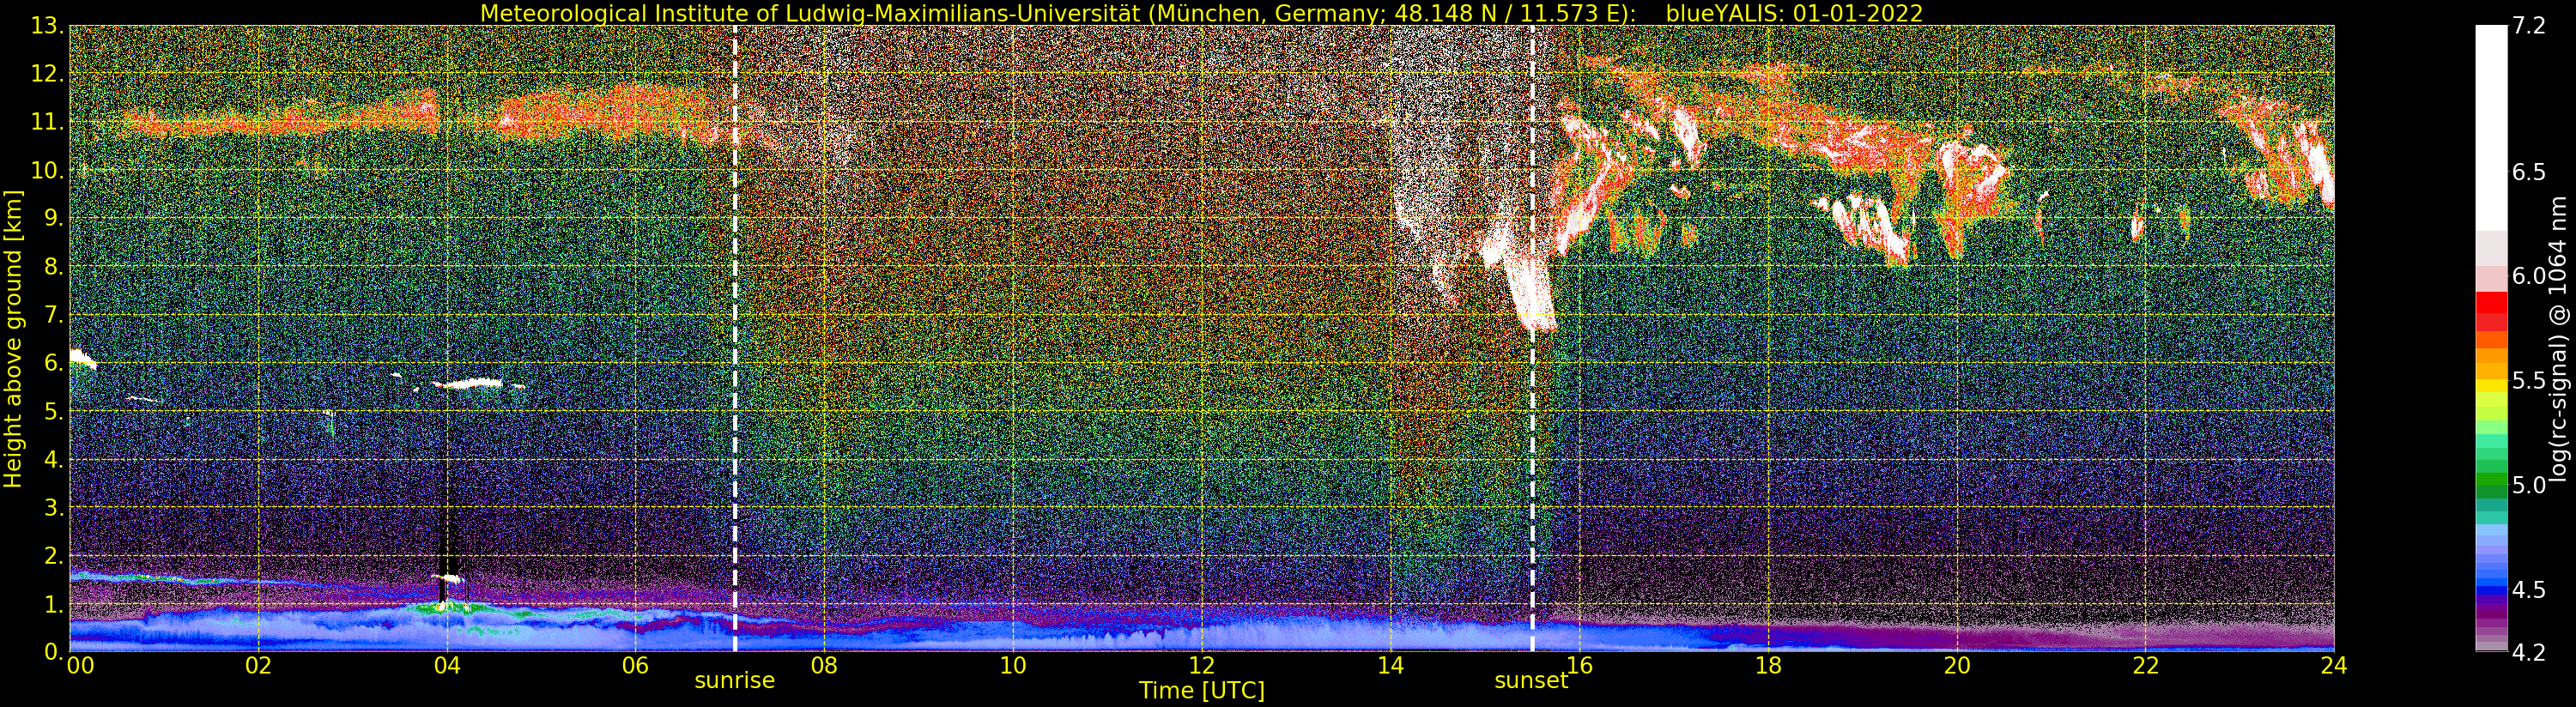The image size is (2576, 707).
Task: Click the '3.' height tick label
Action: tap(54, 507)
